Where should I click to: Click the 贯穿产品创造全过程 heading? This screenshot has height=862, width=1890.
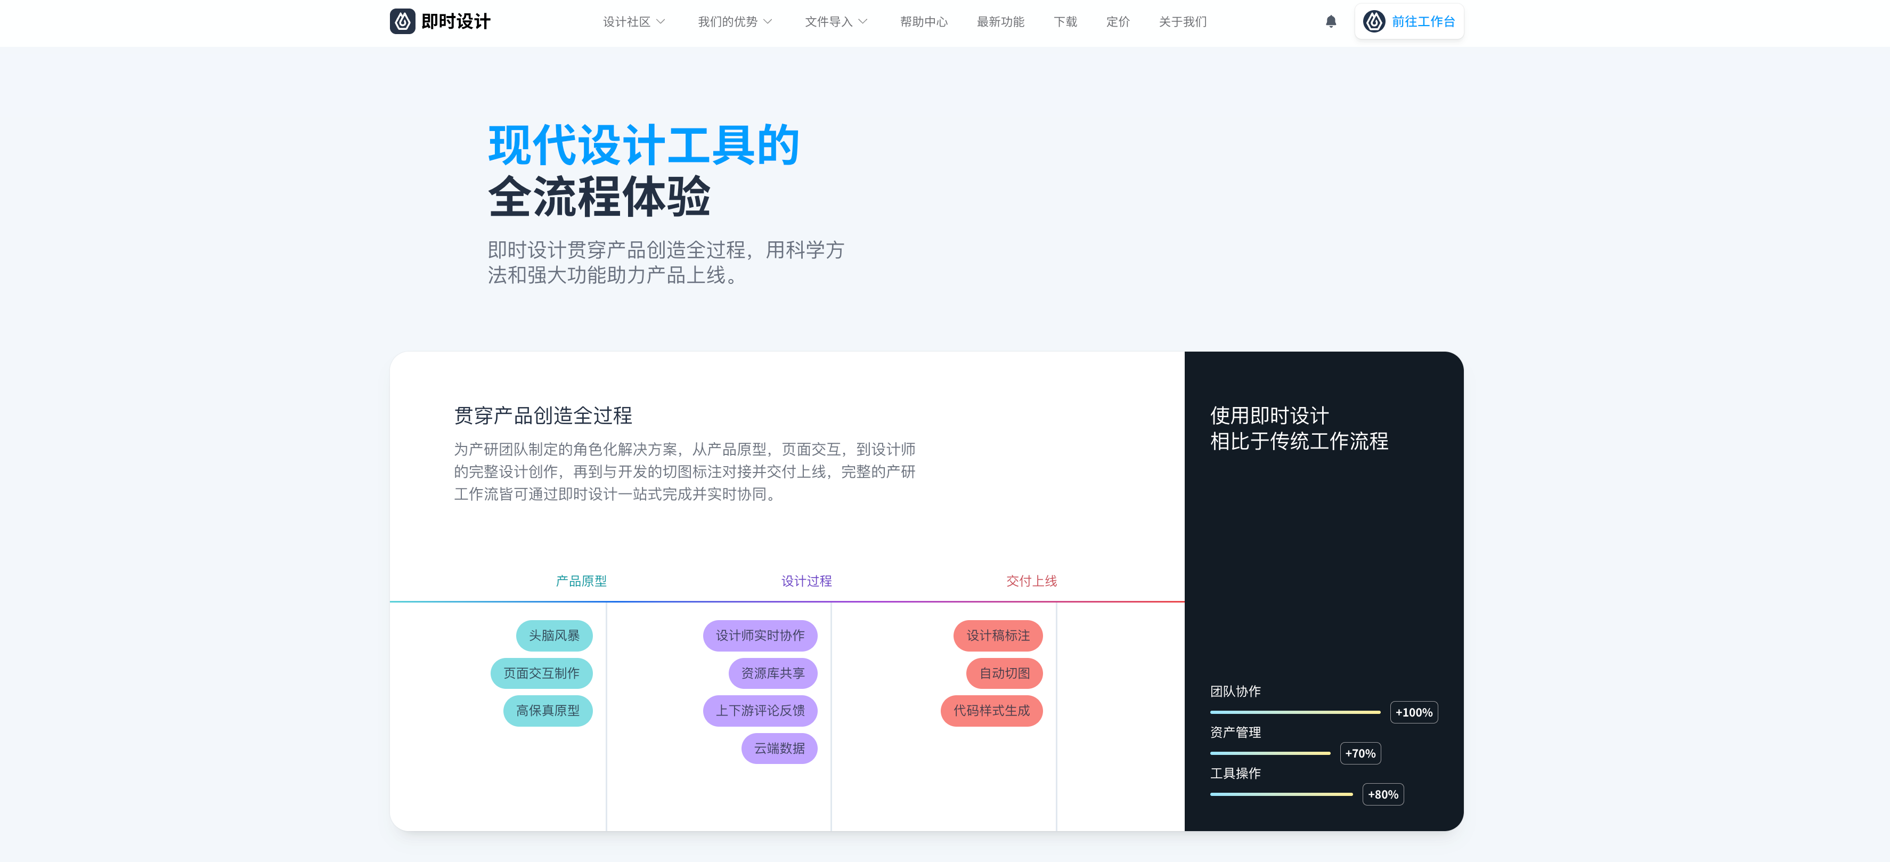click(543, 416)
